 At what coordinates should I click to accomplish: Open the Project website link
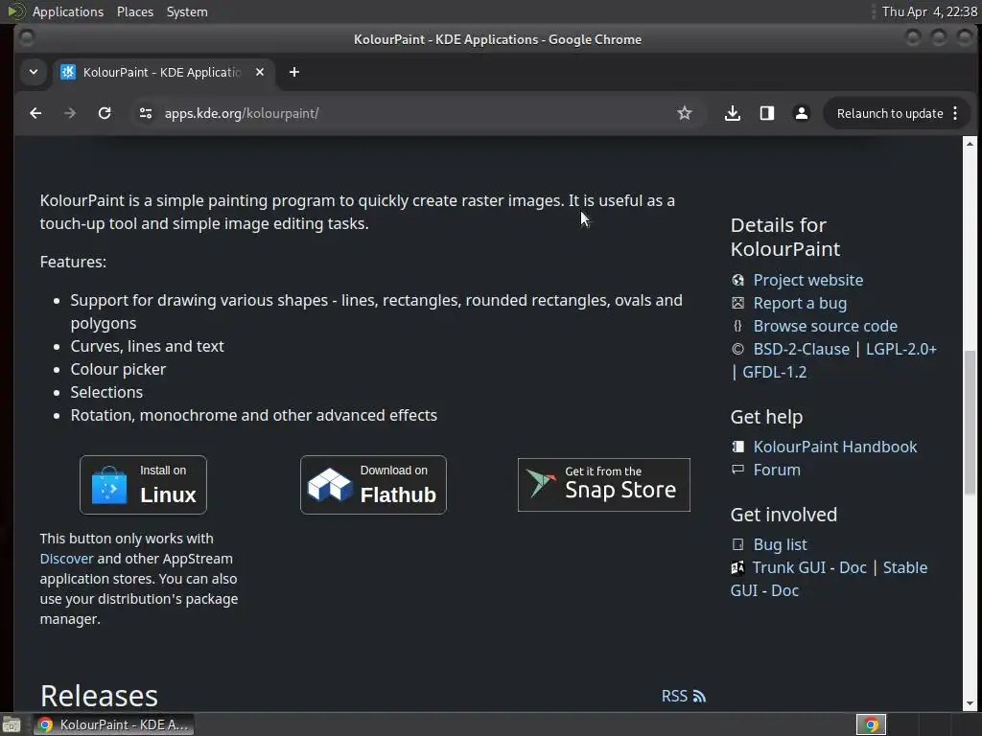(x=807, y=281)
